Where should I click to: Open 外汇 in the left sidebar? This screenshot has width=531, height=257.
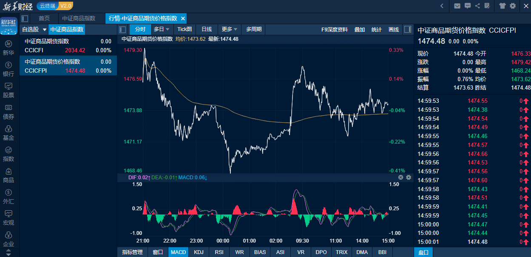pyautogui.click(x=9, y=196)
